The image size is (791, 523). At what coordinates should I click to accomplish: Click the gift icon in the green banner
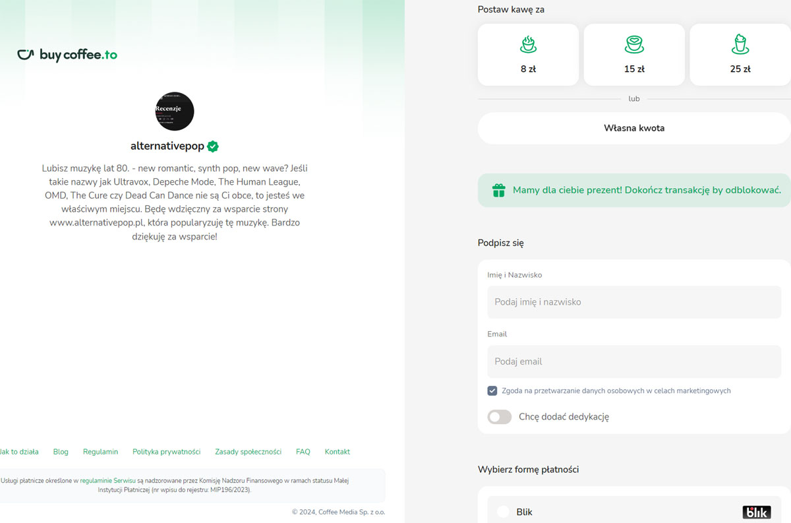[499, 191]
